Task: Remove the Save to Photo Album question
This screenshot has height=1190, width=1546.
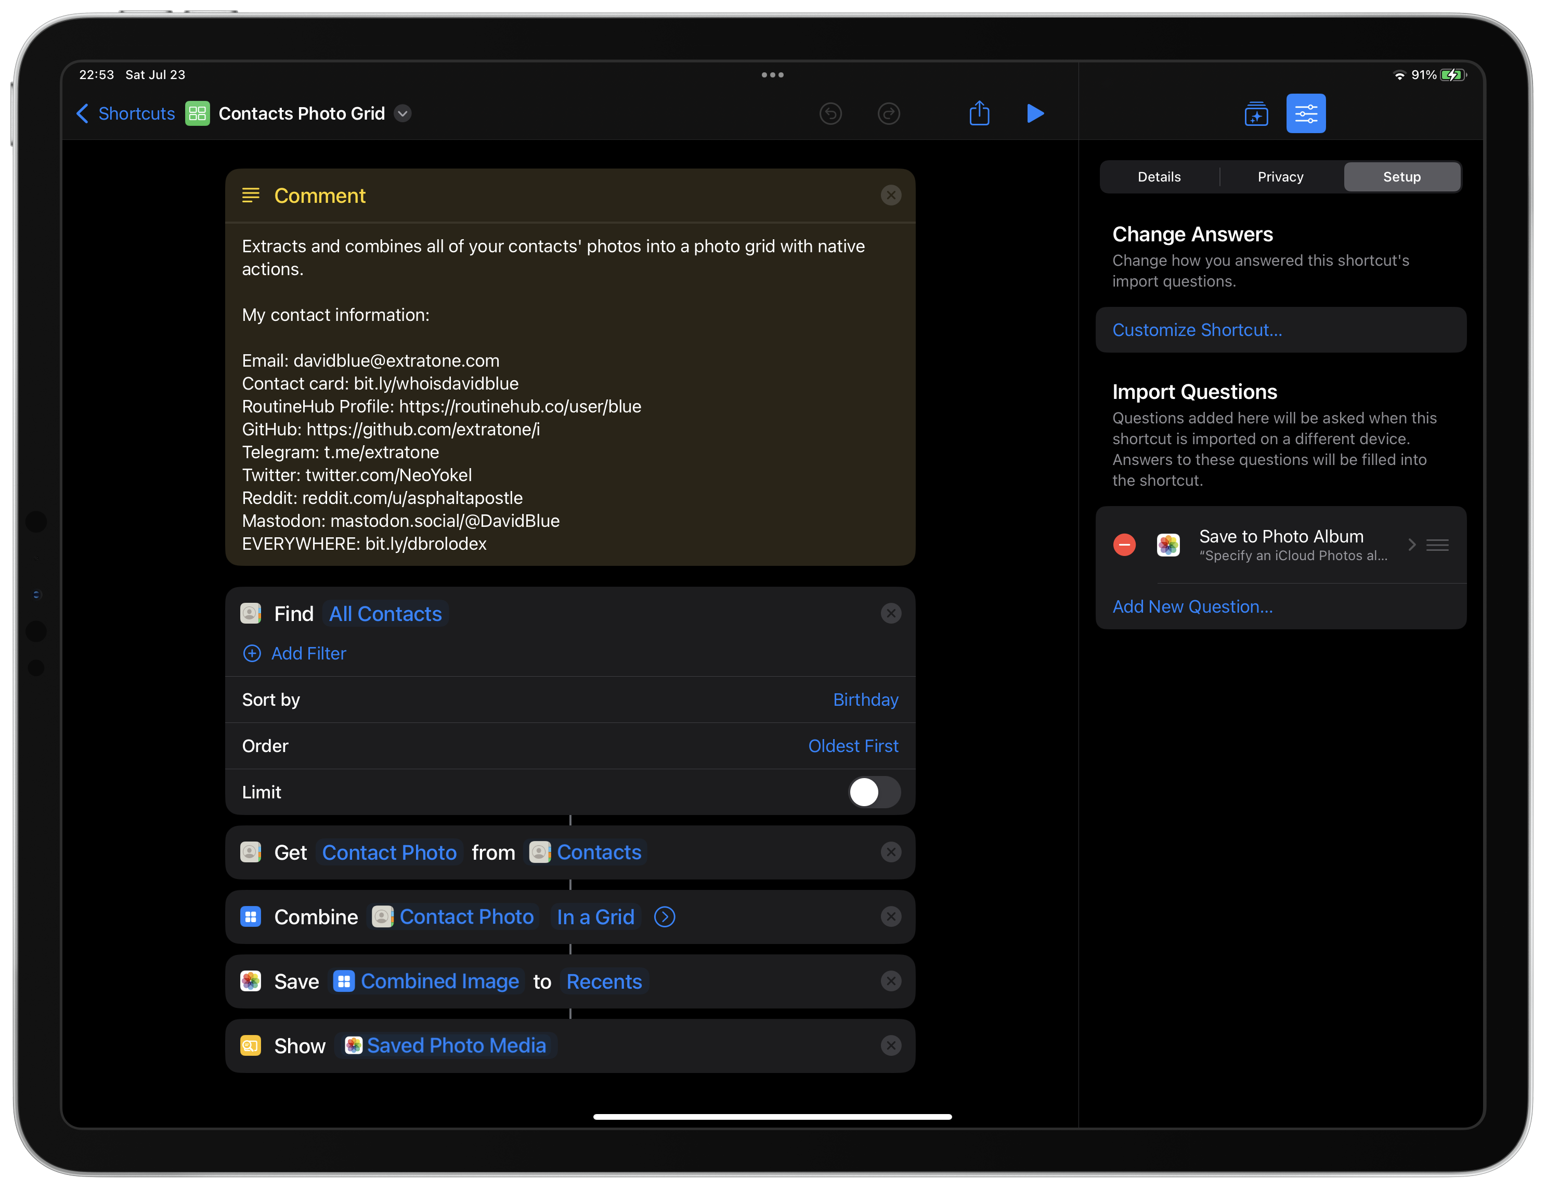Action: tap(1125, 545)
